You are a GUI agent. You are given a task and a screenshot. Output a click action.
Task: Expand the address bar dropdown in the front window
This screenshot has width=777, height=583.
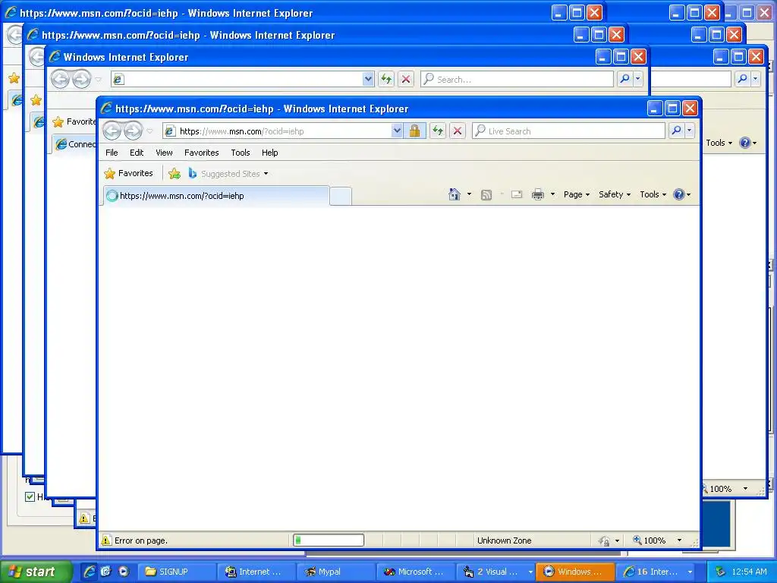tap(397, 131)
